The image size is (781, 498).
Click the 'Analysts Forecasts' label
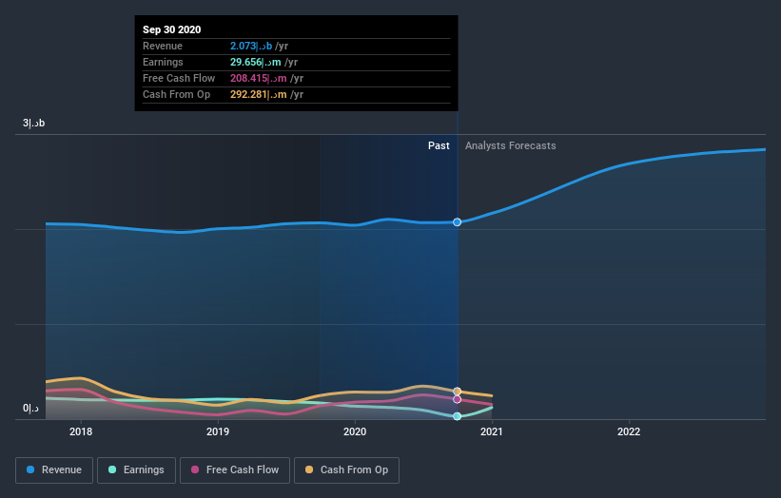click(511, 145)
